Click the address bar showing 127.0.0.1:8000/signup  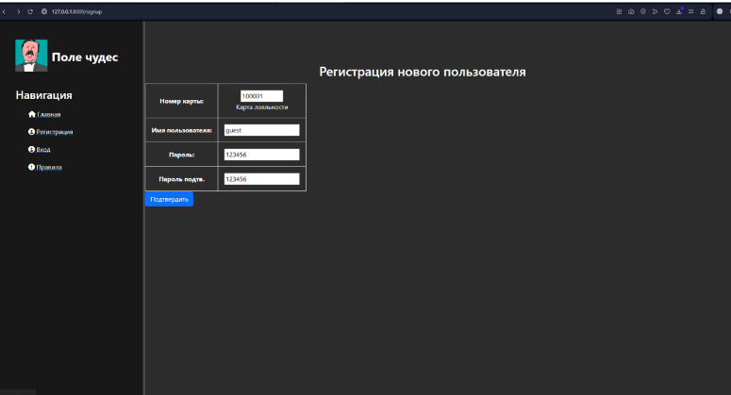[x=75, y=10]
